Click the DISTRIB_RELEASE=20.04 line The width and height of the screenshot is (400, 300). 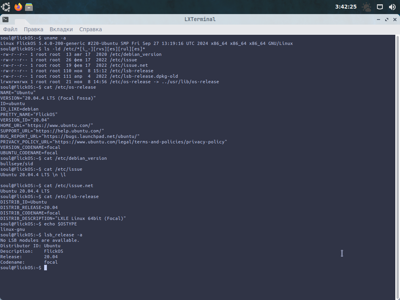click(x=29, y=207)
